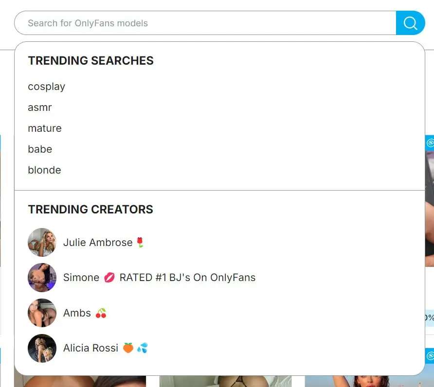The image size is (434, 387).
Task: Click Ambs' profile avatar
Action: tap(42, 313)
